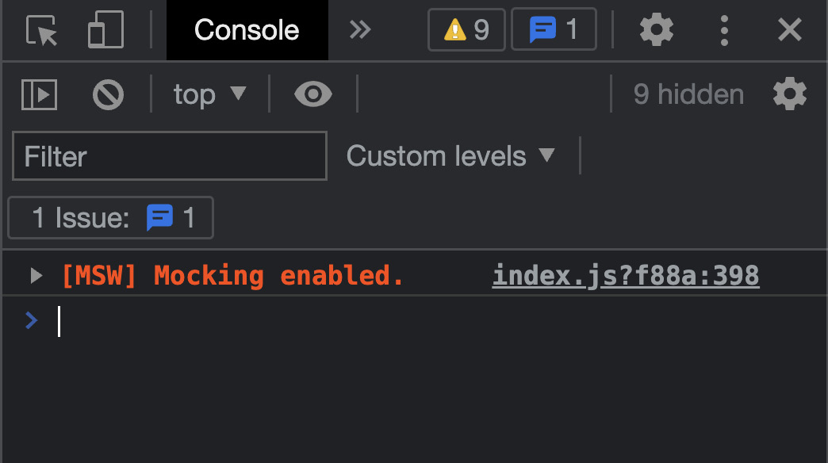Open the console sidebar
Image resolution: width=828 pixels, height=463 pixels.
click(x=39, y=94)
